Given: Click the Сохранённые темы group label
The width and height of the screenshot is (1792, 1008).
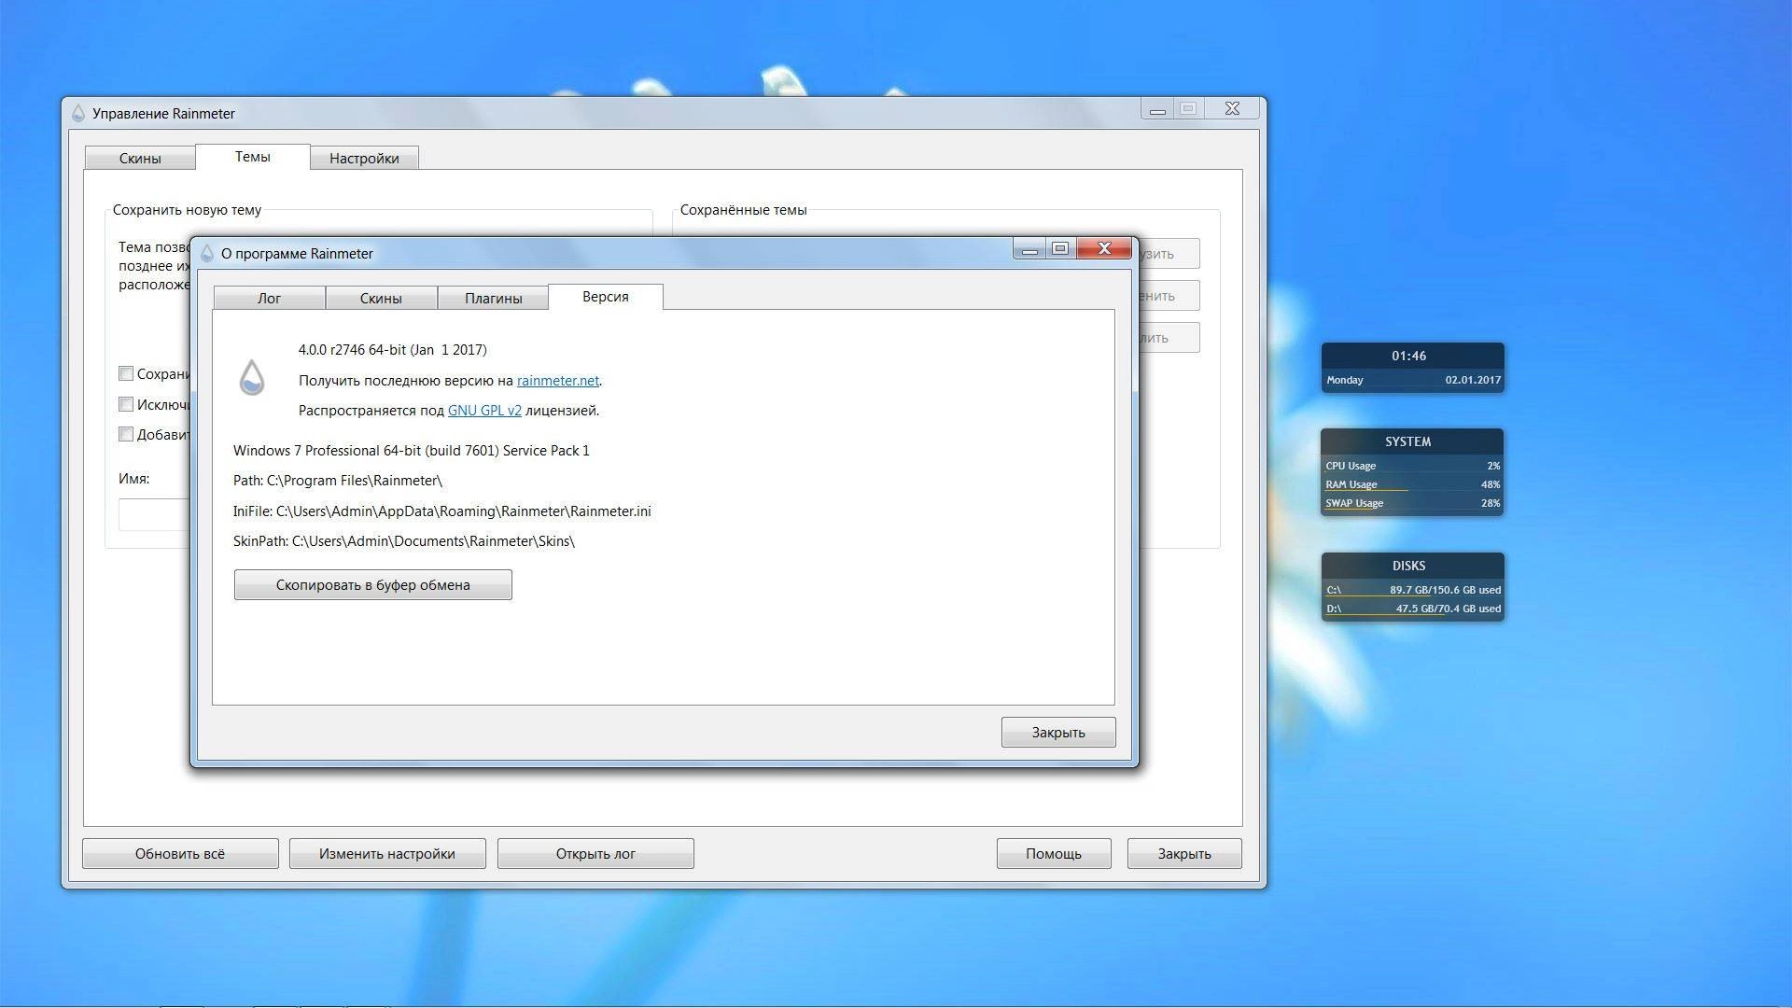Looking at the screenshot, I should 743,210.
